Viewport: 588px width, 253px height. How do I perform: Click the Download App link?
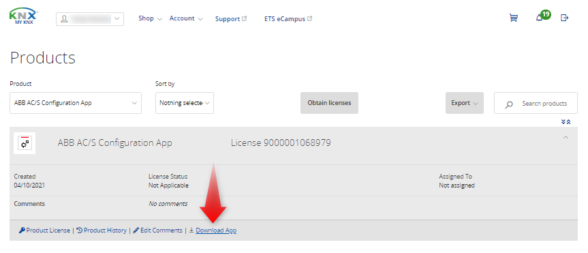coord(213,230)
